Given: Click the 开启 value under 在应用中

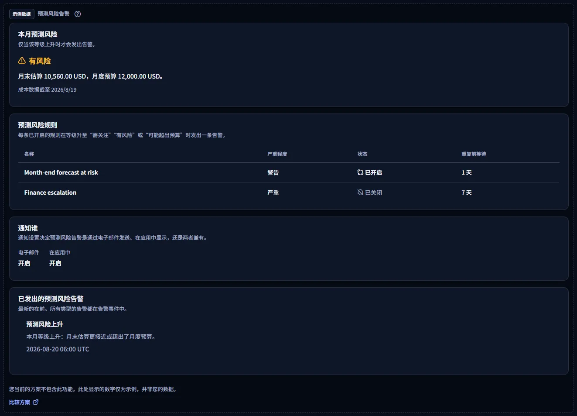Looking at the screenshot, I should pyautogui.click(x=55, y=263).
